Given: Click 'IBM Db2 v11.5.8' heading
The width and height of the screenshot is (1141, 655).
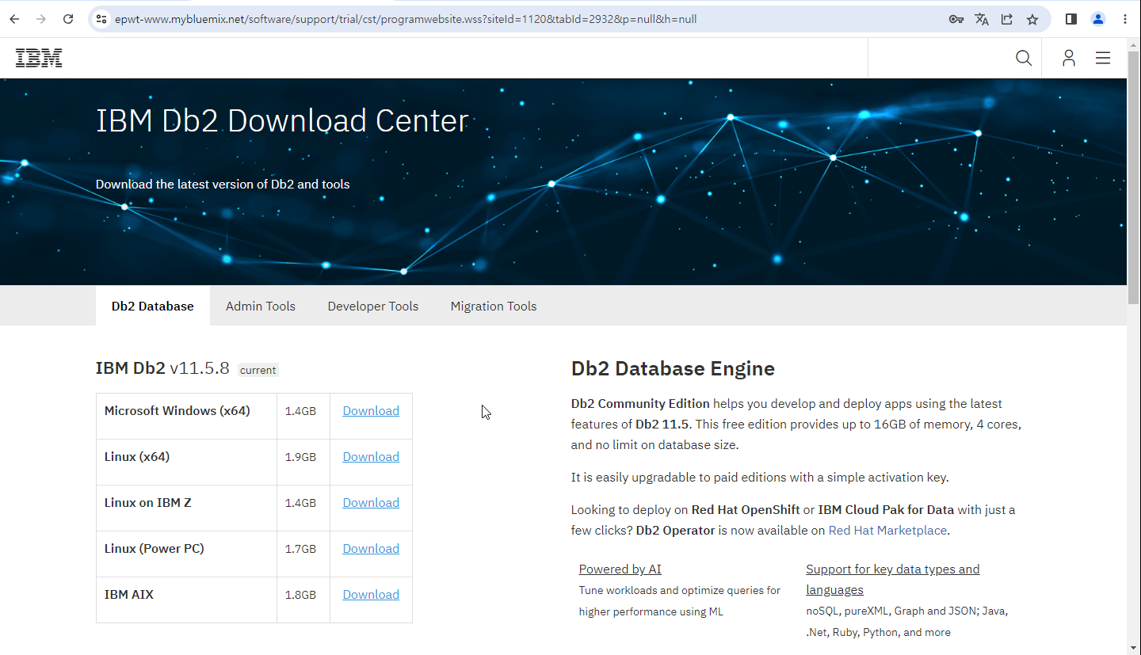Looking at the screenshot, I should (162, 368).
